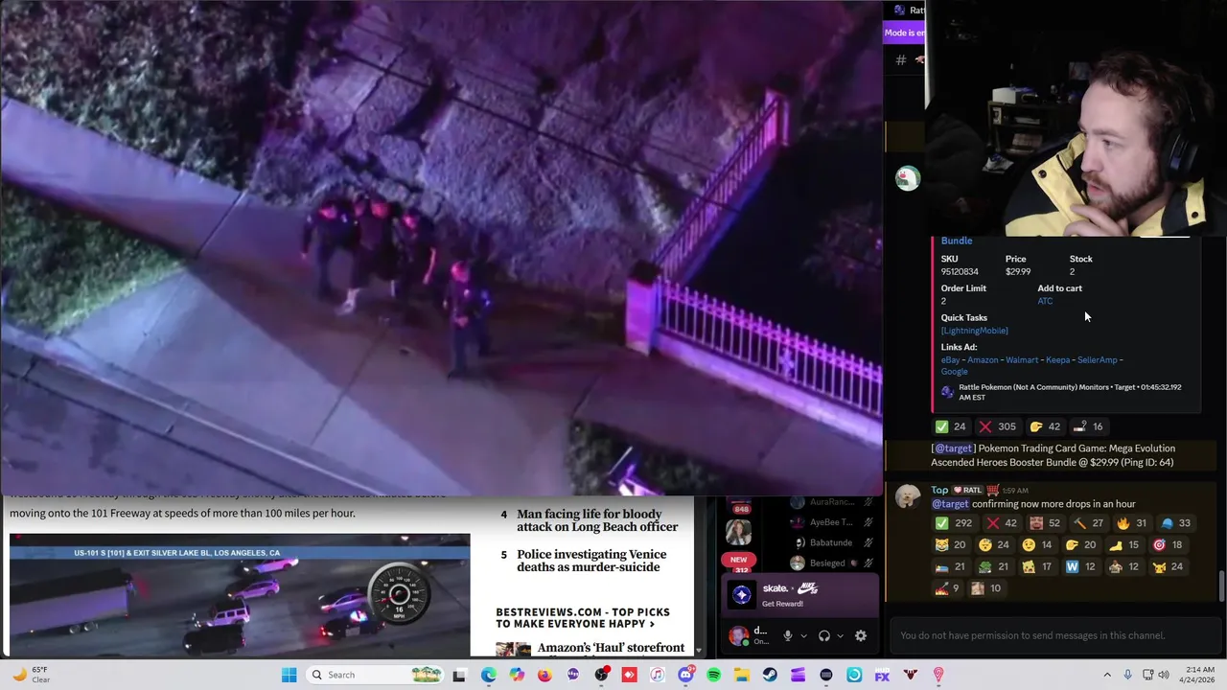This screenshot has height=690, width=1227.
Task: Open the Windows Start menu
Action: tap(289, 675)
